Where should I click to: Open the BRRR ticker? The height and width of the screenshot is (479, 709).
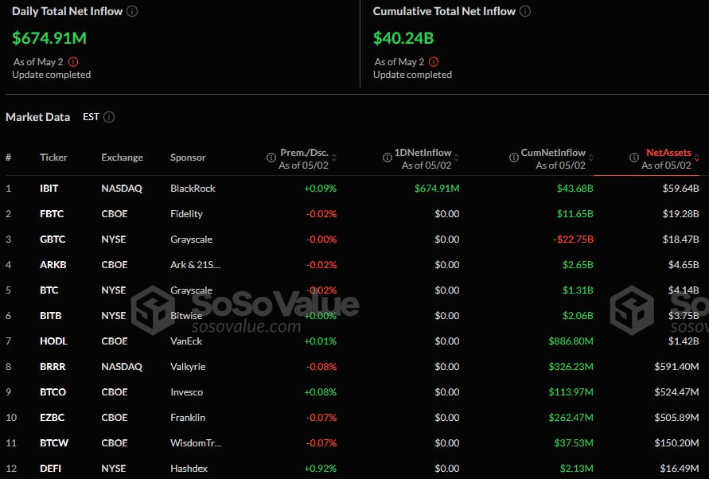point(53,366)
